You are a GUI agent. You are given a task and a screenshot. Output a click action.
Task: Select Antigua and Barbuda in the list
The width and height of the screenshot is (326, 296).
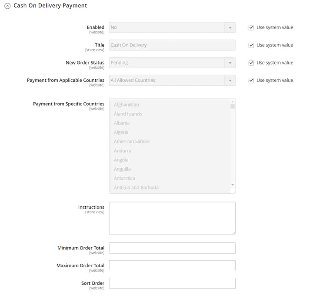(x=136, y=188)
